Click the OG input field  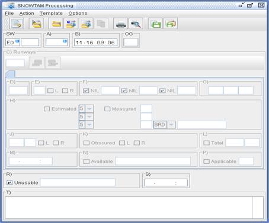point(131,43)
